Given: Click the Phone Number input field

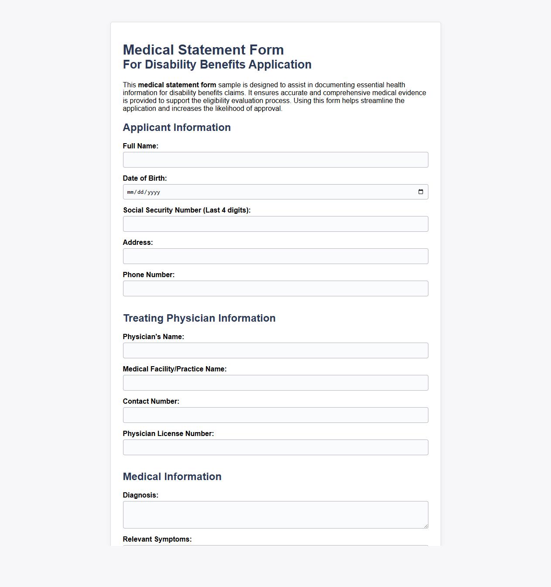Looking at the screenshot, I should tap(275, 288).
